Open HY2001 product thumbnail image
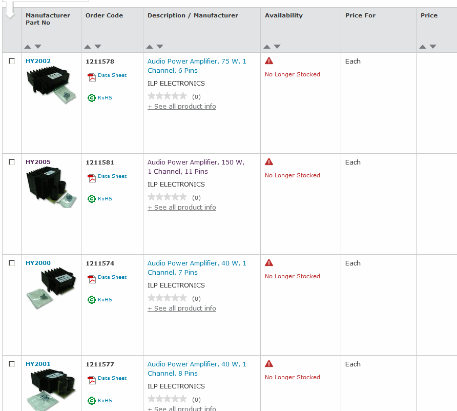The height and width of the screenshot is (411, 457). pyautogui.click(x=51, y=389)
